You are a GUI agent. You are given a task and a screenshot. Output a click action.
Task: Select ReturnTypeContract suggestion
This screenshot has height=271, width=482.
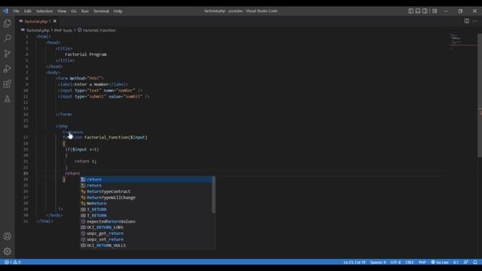(146, 191)
